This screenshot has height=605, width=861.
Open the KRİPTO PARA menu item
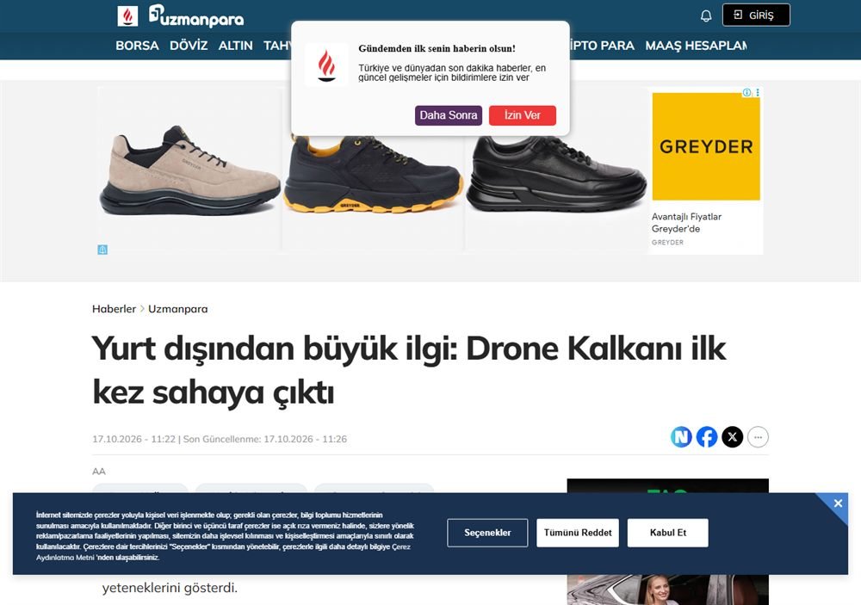(602, 46)
